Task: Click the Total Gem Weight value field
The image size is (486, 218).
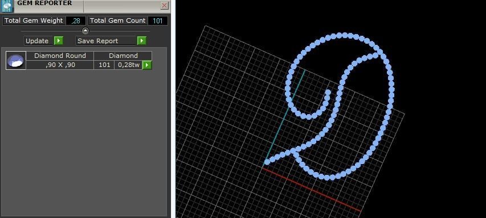Action: tap(76, 20)
